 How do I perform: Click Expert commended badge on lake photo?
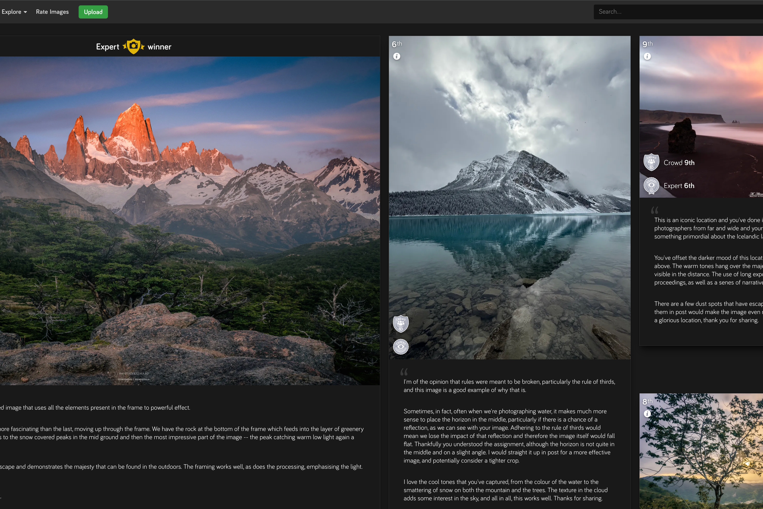tap(401, 347)
